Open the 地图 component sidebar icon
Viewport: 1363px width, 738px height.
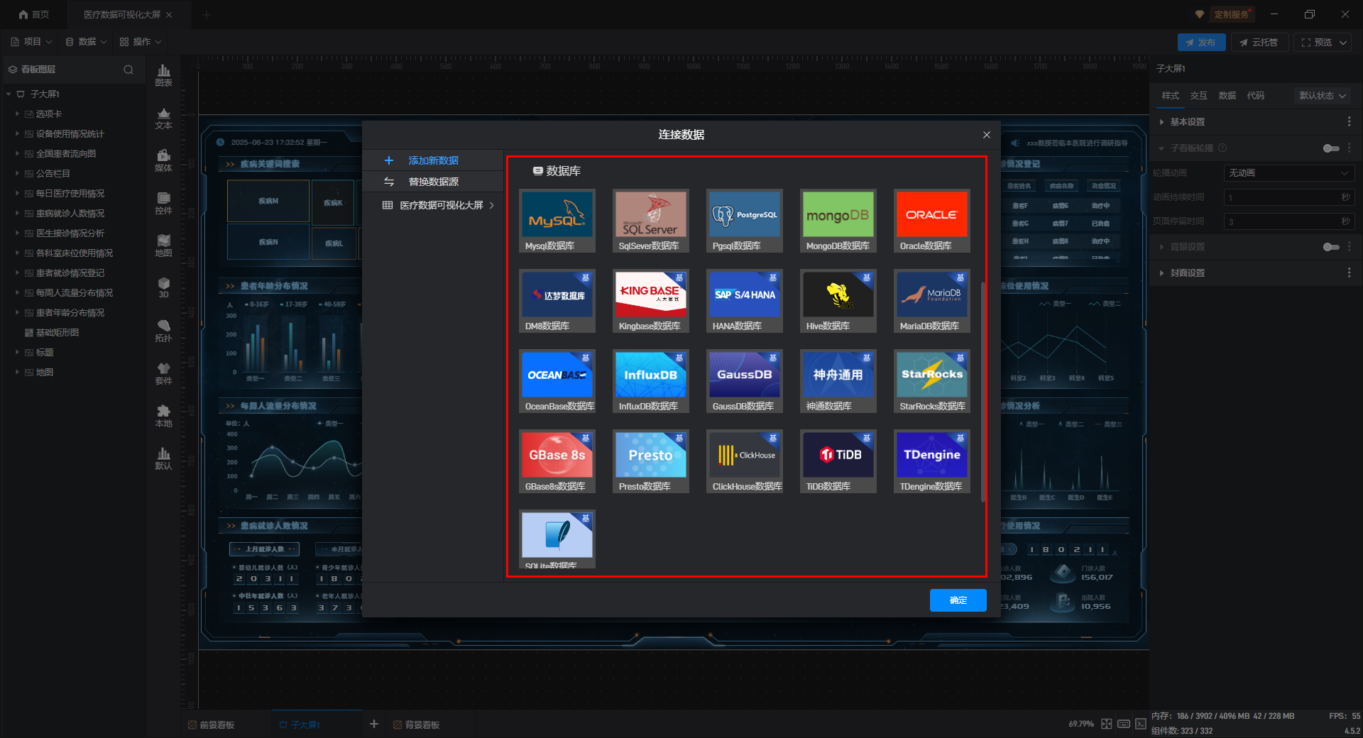[163, 246]
